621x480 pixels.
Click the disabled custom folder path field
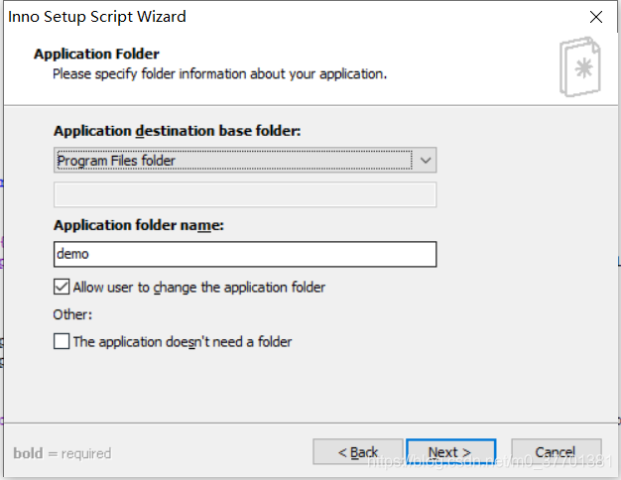(245, 194)
